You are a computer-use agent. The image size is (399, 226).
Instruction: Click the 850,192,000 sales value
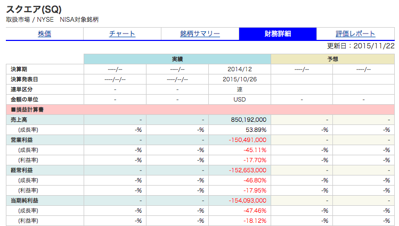[249, 120]
